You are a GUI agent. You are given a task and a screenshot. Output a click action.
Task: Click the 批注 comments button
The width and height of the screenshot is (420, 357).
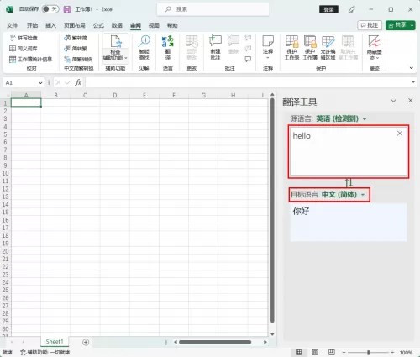(370, 25)
